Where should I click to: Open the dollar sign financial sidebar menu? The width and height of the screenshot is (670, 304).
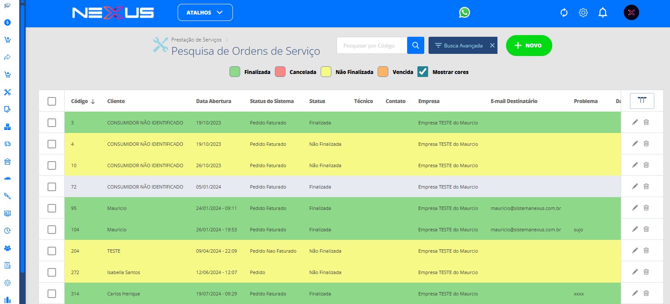point(7,22)
